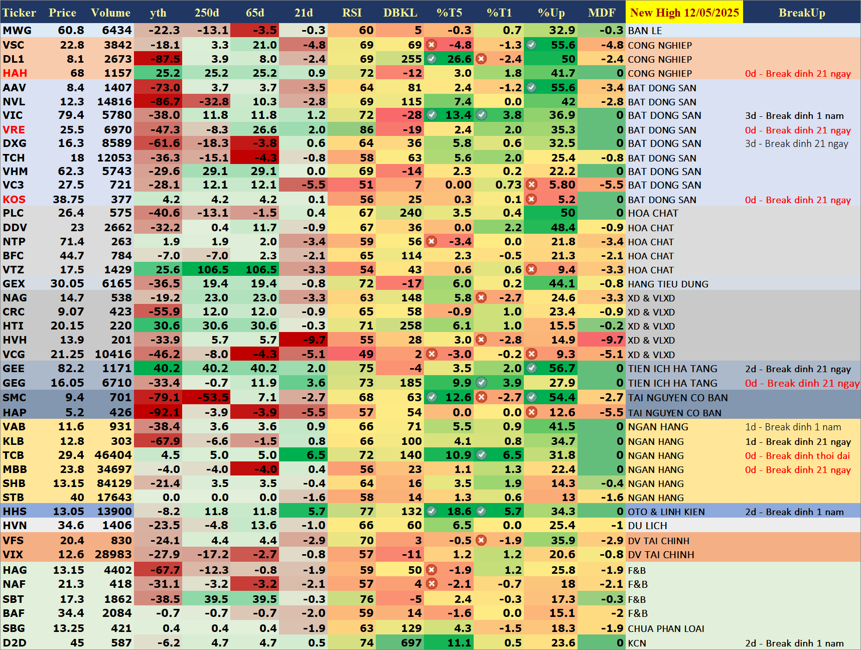Click the 46404 volume cell for TCB

click(113, 455)
